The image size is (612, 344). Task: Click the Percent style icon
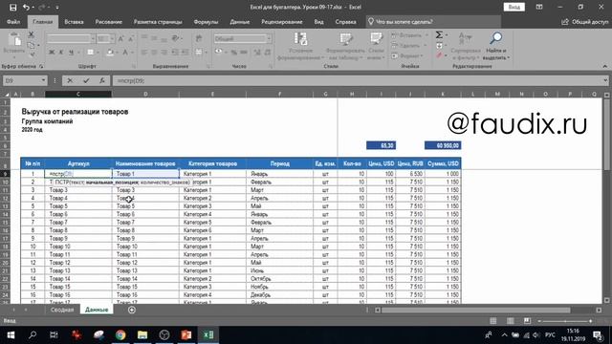pos(233,52)
